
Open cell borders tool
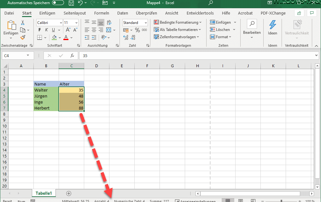40,38
